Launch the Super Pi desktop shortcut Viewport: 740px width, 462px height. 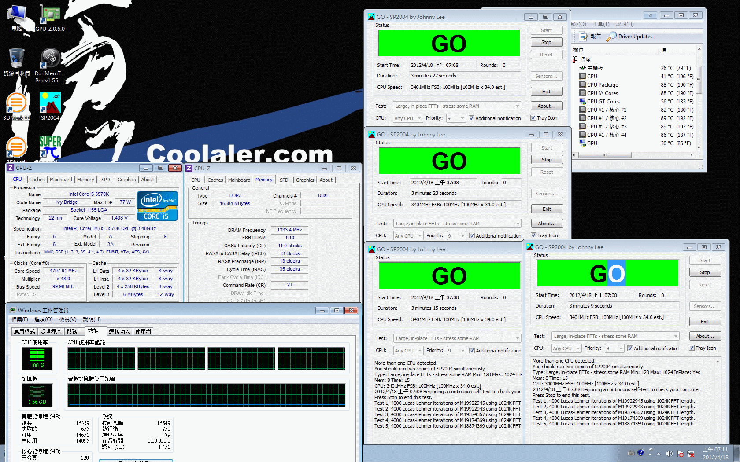[50, 147]
